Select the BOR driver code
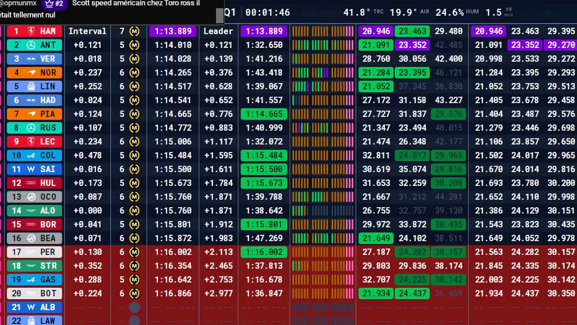The width and height of the screenshot is (577, 325). [x=48, y=224]
